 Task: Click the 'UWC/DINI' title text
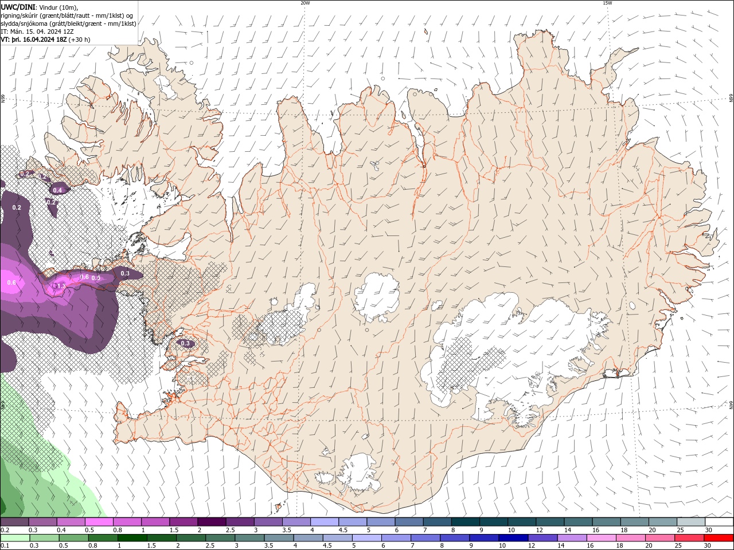pyautogui.click(x=19, y=6)
